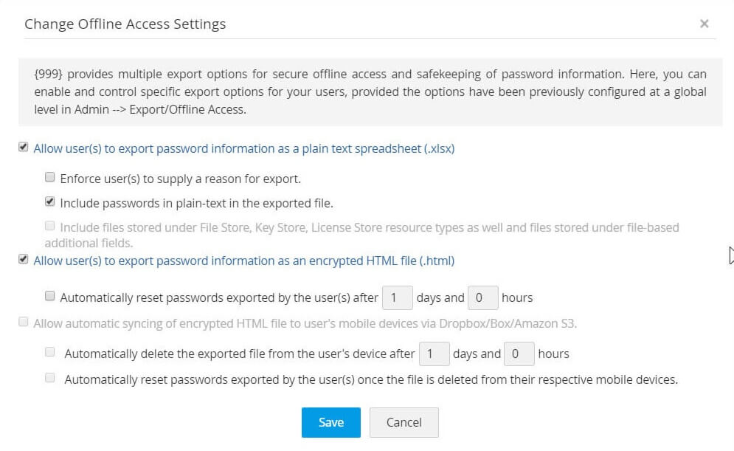
Task: Click the hours field for resetting exported passwords
Action: tap(482, 298)
